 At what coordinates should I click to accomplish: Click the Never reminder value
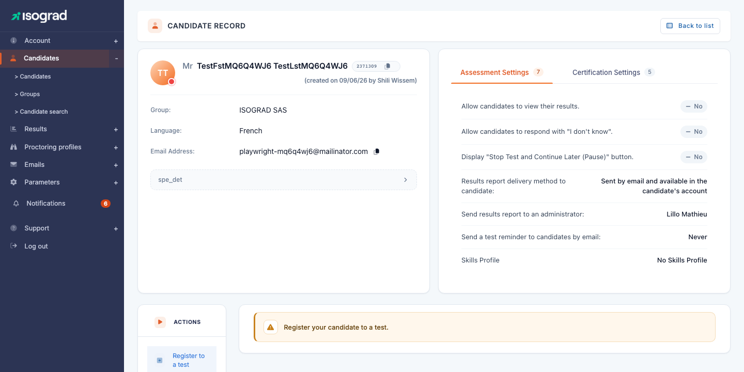(698, 237)
